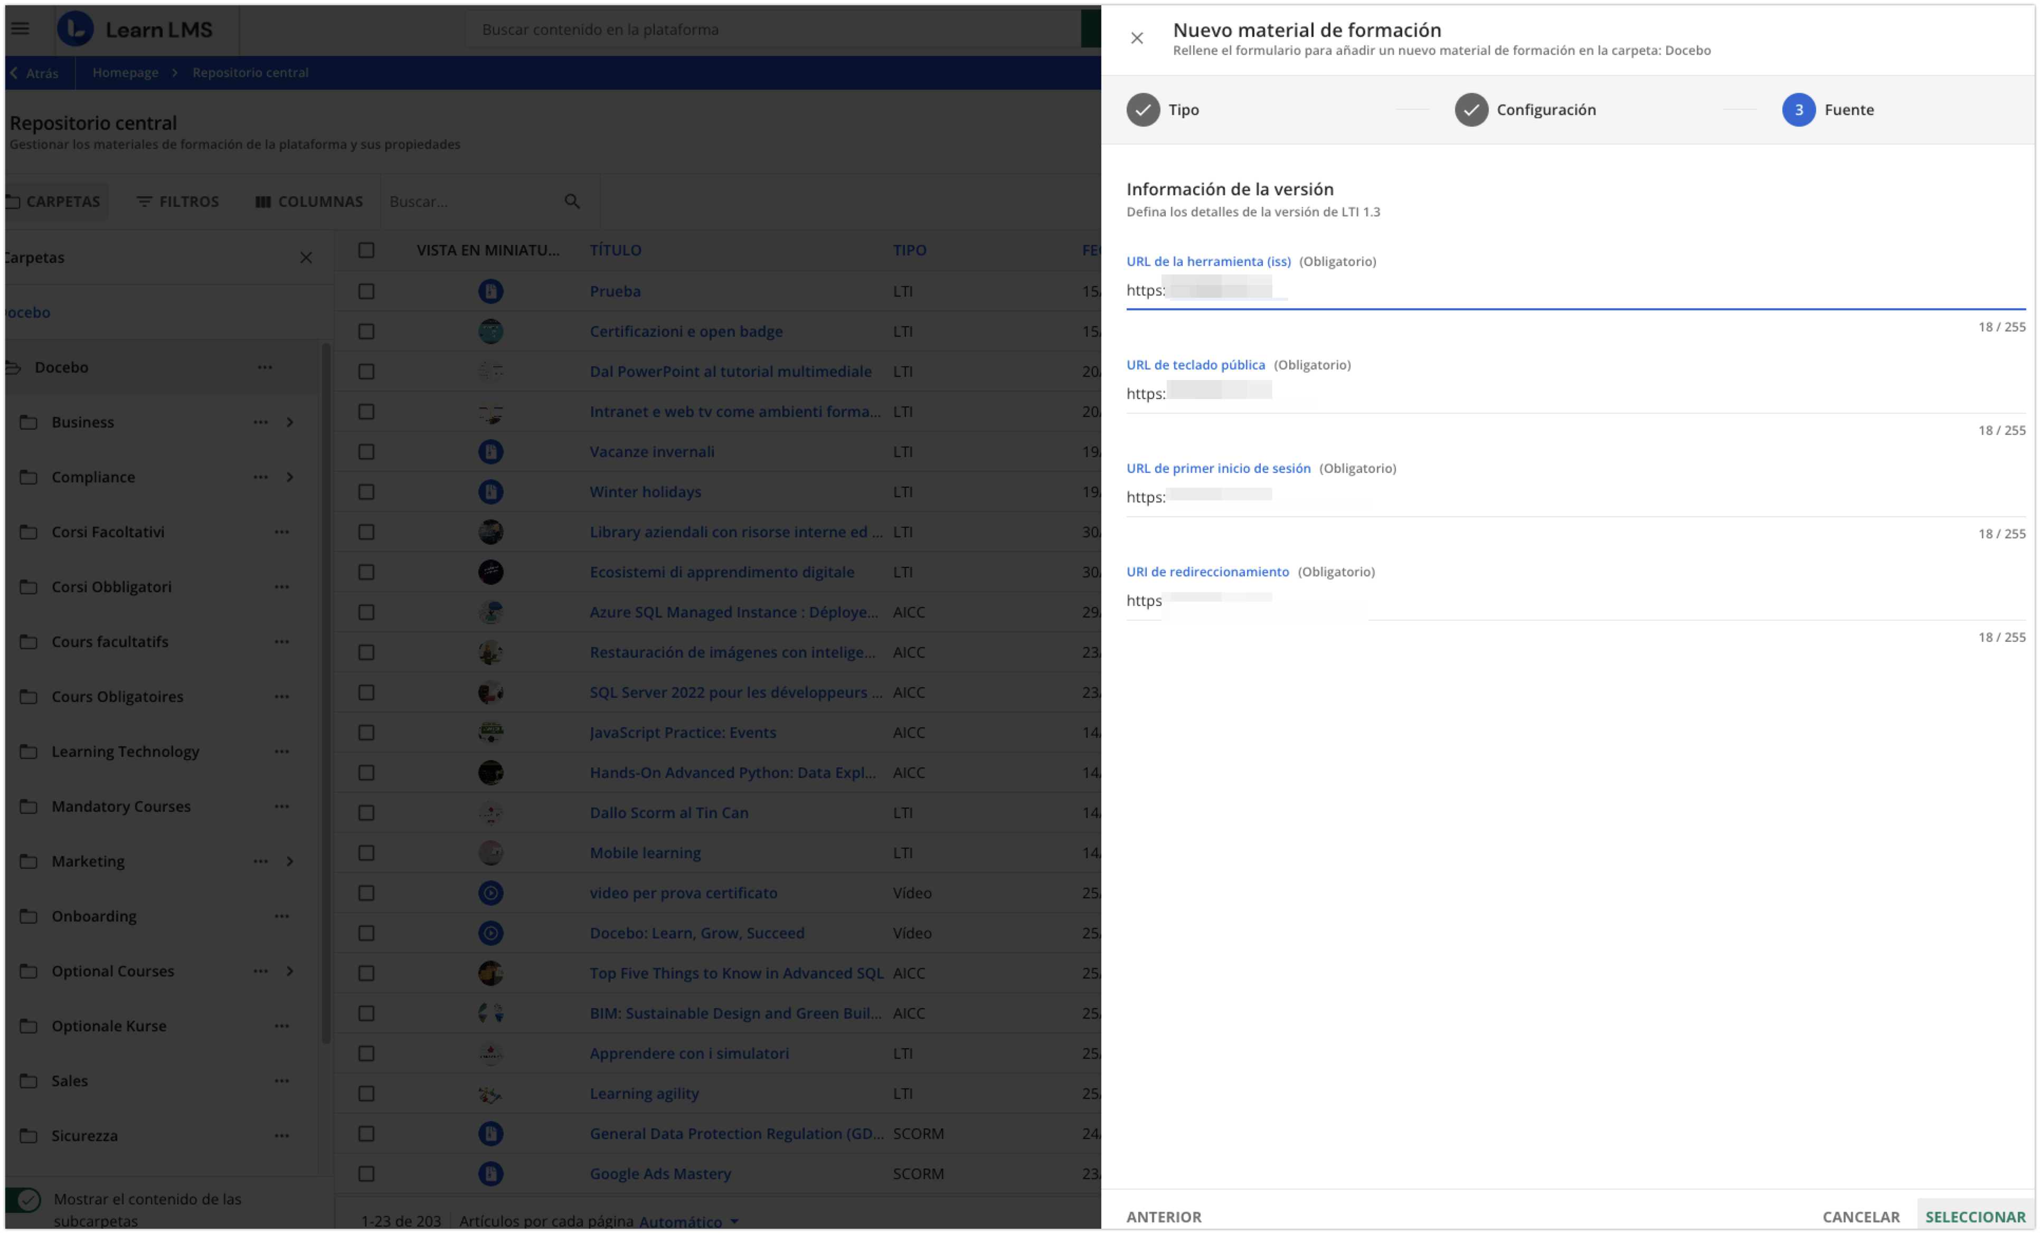Focus the URI de redireccionamiento field
2040x1234 pixels.
click(1575, 601)
